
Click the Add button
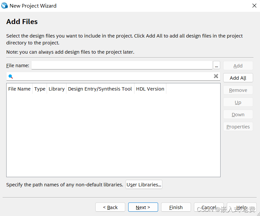(238, 66)
